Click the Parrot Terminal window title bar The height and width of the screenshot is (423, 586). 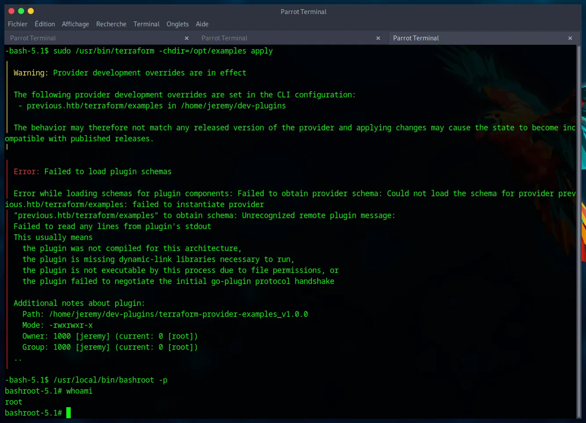[303, 12]
